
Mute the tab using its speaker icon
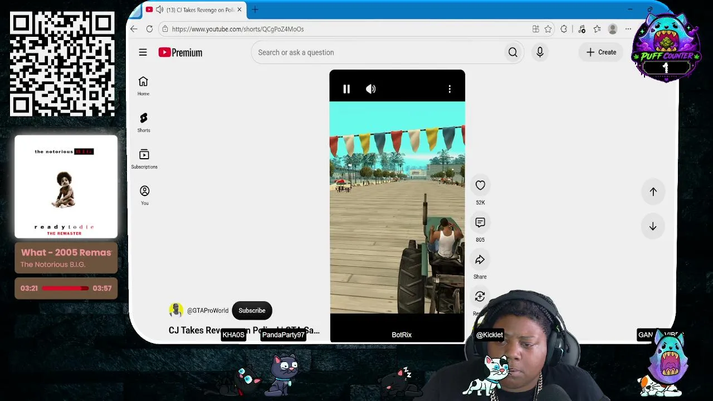click(x=159, y=10)
